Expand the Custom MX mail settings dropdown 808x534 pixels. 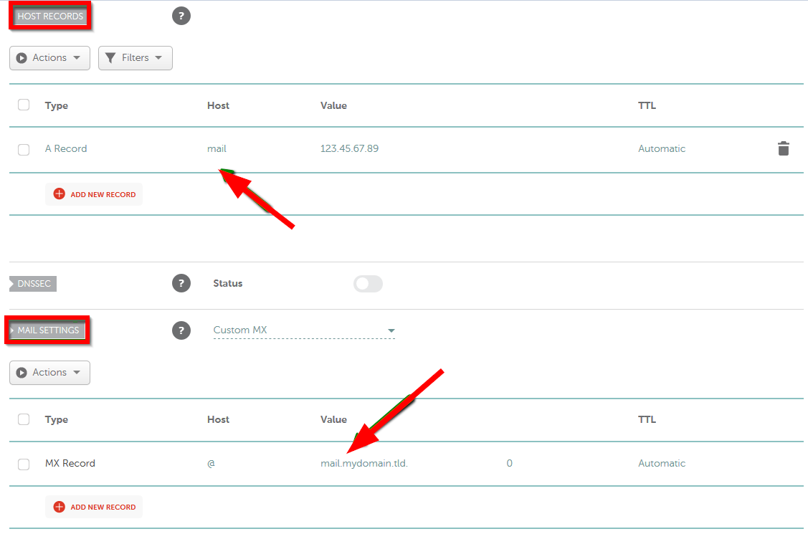pos(304,330)
